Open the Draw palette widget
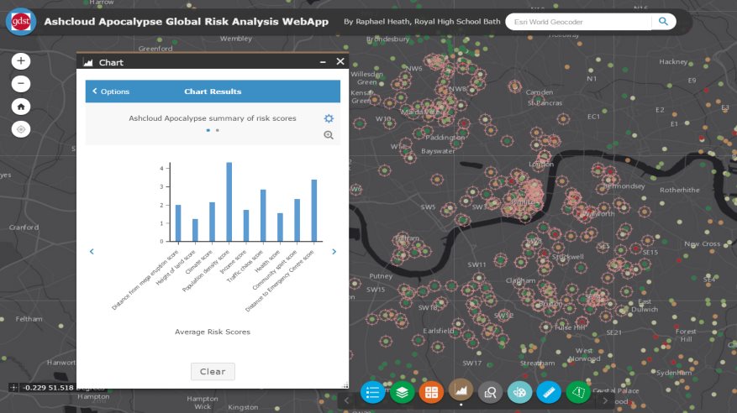The height and width of the screenshot is (413, 737). click(x=519, y=391)
